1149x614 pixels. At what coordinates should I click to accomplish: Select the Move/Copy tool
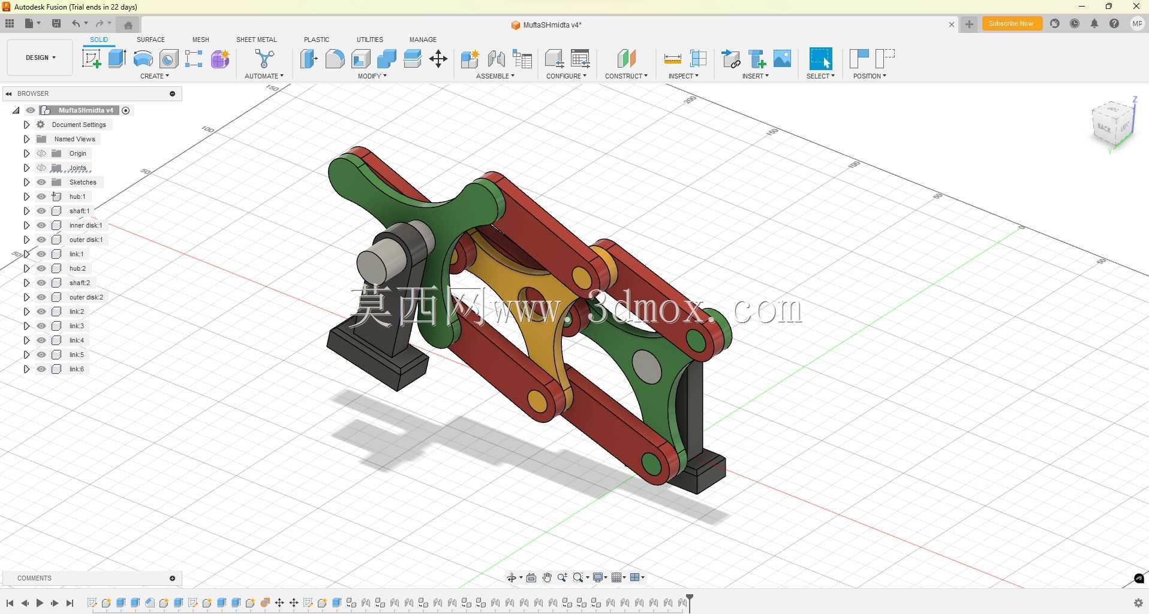(438, 59)
